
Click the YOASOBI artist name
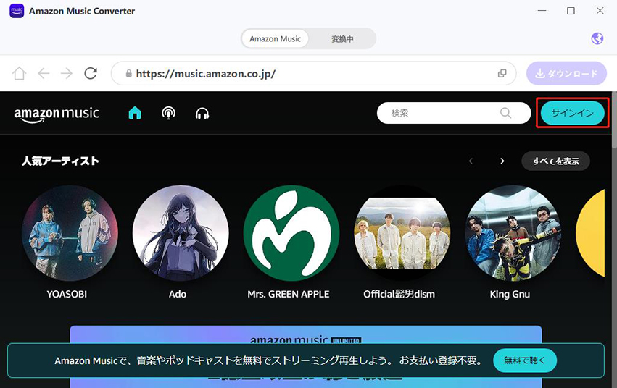(67, 294)
